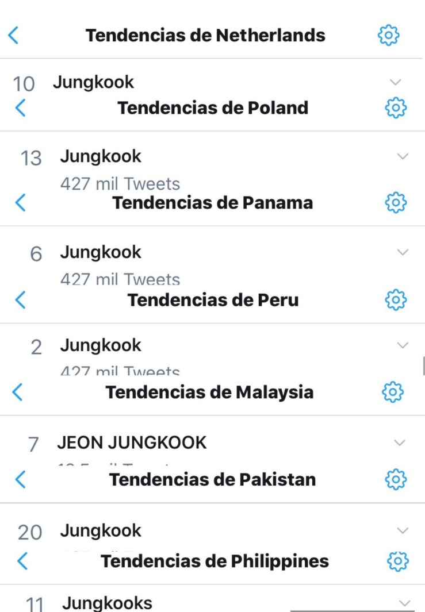Open settings gear for Poland trends
Screen dimensions: 425x612
[396, 107]
